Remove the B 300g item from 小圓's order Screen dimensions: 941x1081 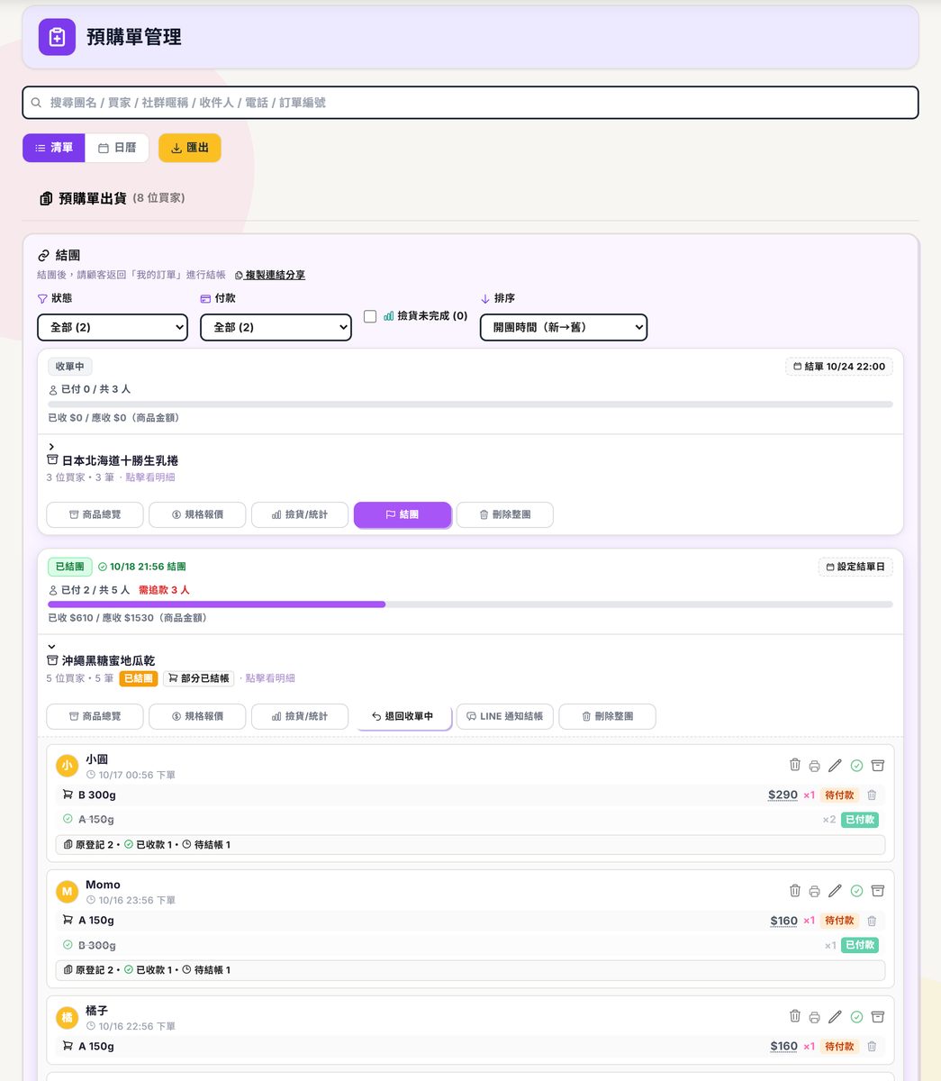872,795
